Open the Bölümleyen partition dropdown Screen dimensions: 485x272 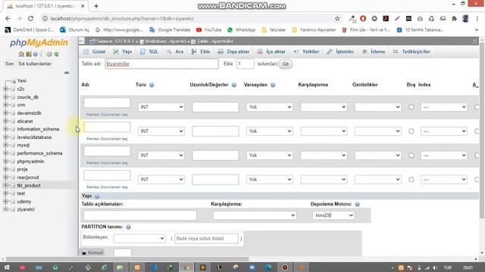tap(139, 239)
